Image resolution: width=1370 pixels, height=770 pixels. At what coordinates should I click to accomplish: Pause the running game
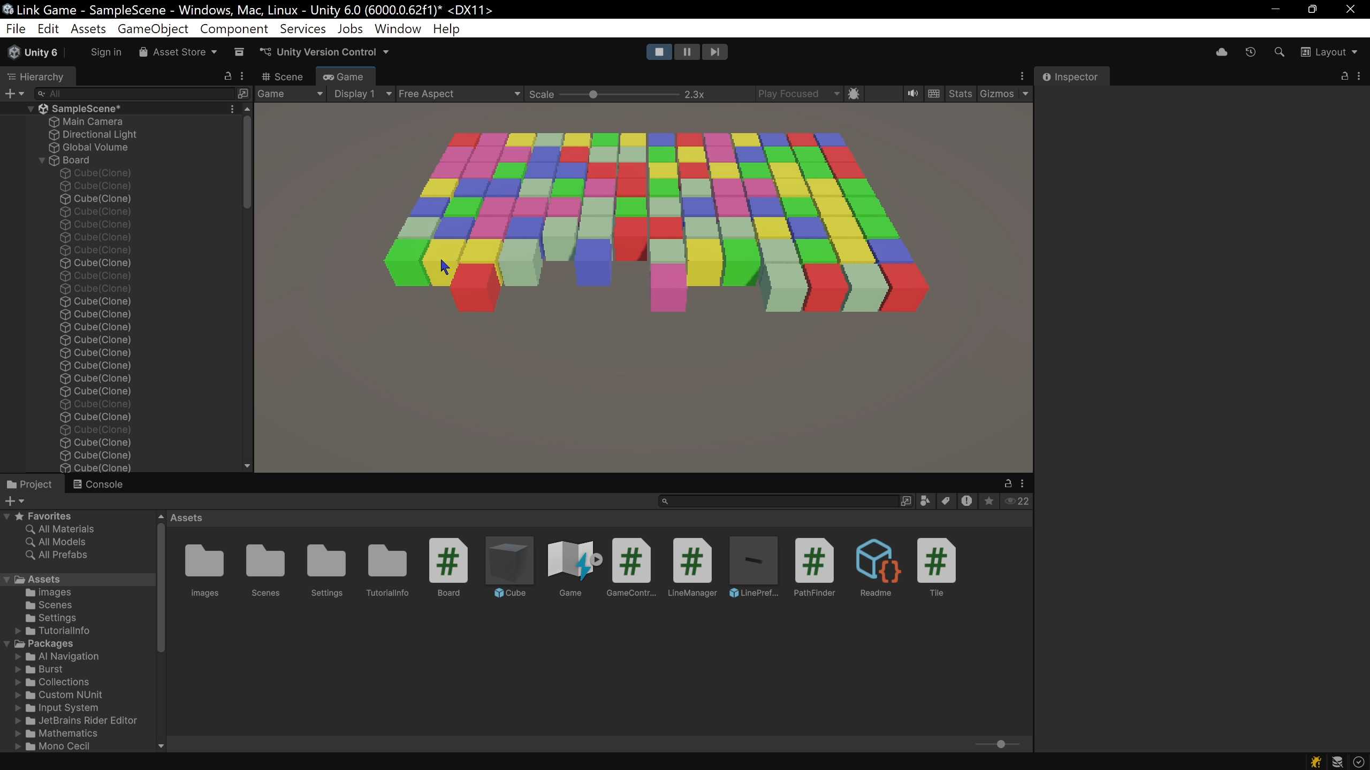[x=687, y=52]
